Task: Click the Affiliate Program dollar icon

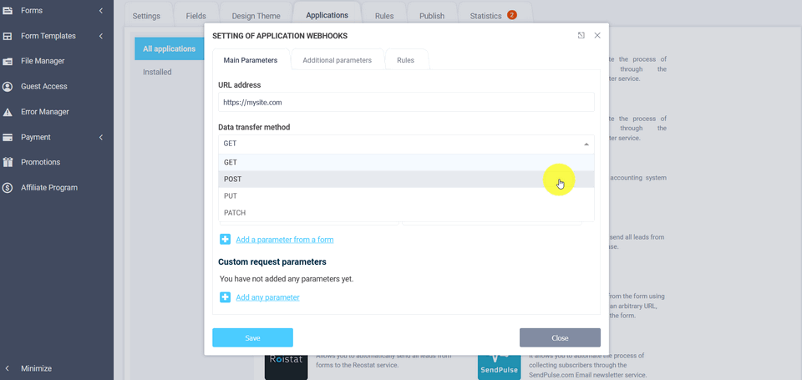Action: 8,188
